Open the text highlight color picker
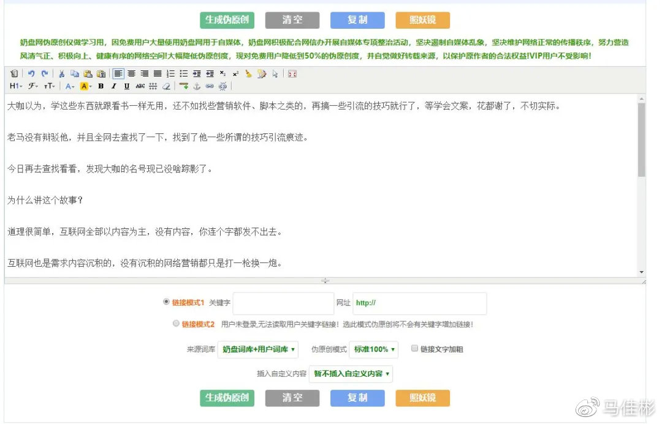 pos(86,86)
